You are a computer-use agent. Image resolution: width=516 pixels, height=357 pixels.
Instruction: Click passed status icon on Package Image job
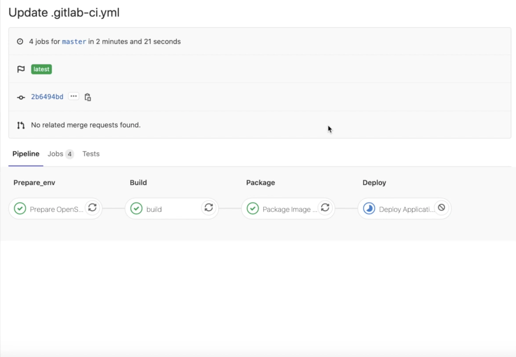pyautogui.click(x=253, y=209)
